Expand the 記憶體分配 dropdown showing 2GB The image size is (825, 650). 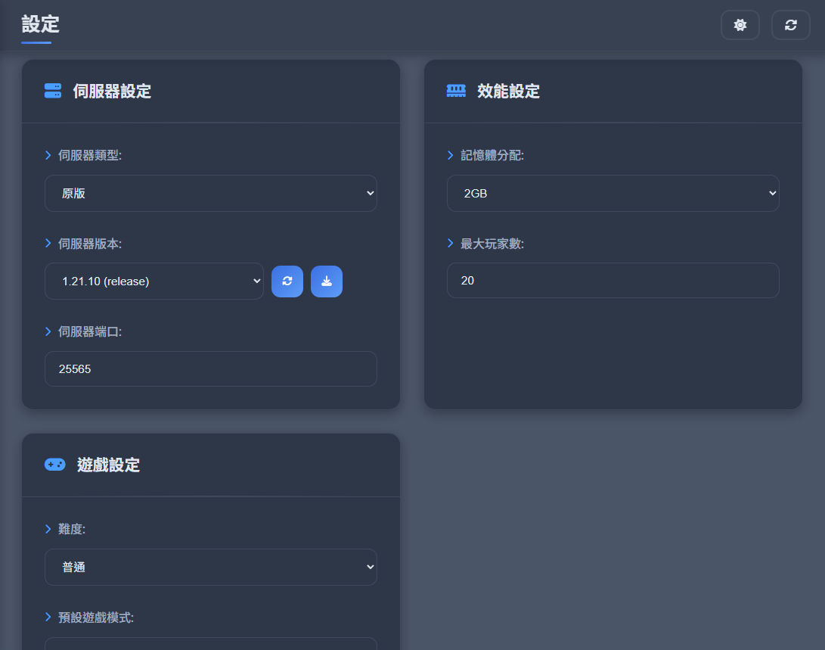click(613, 194)
